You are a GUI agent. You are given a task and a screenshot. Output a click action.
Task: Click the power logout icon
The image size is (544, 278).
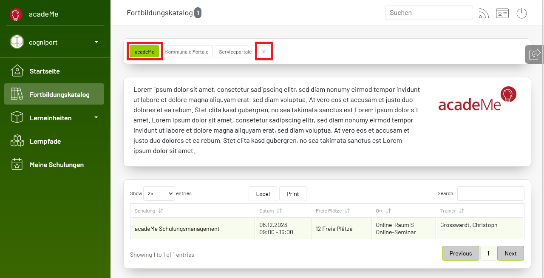[x=521, y=13]
